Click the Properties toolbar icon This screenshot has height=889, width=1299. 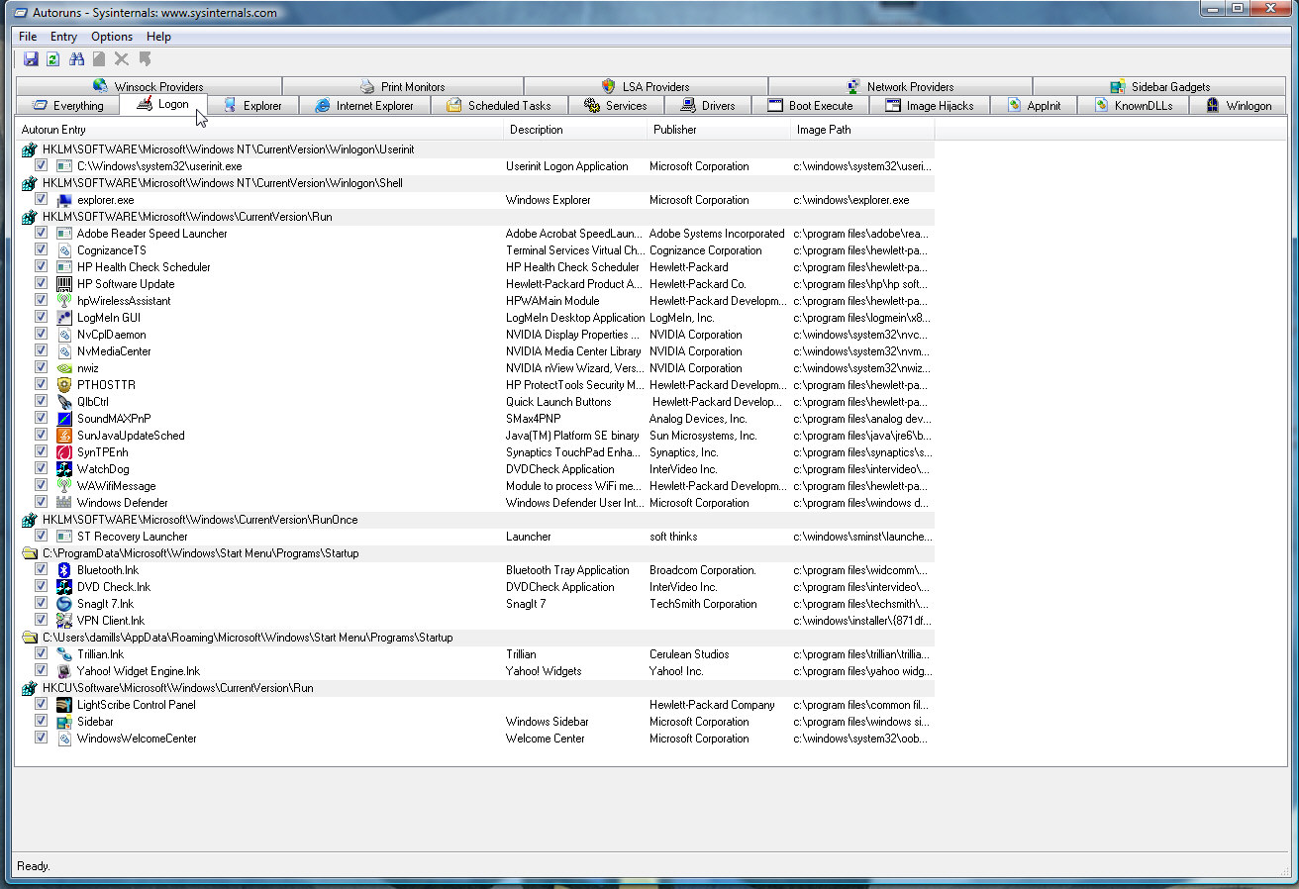coord(99,59)
